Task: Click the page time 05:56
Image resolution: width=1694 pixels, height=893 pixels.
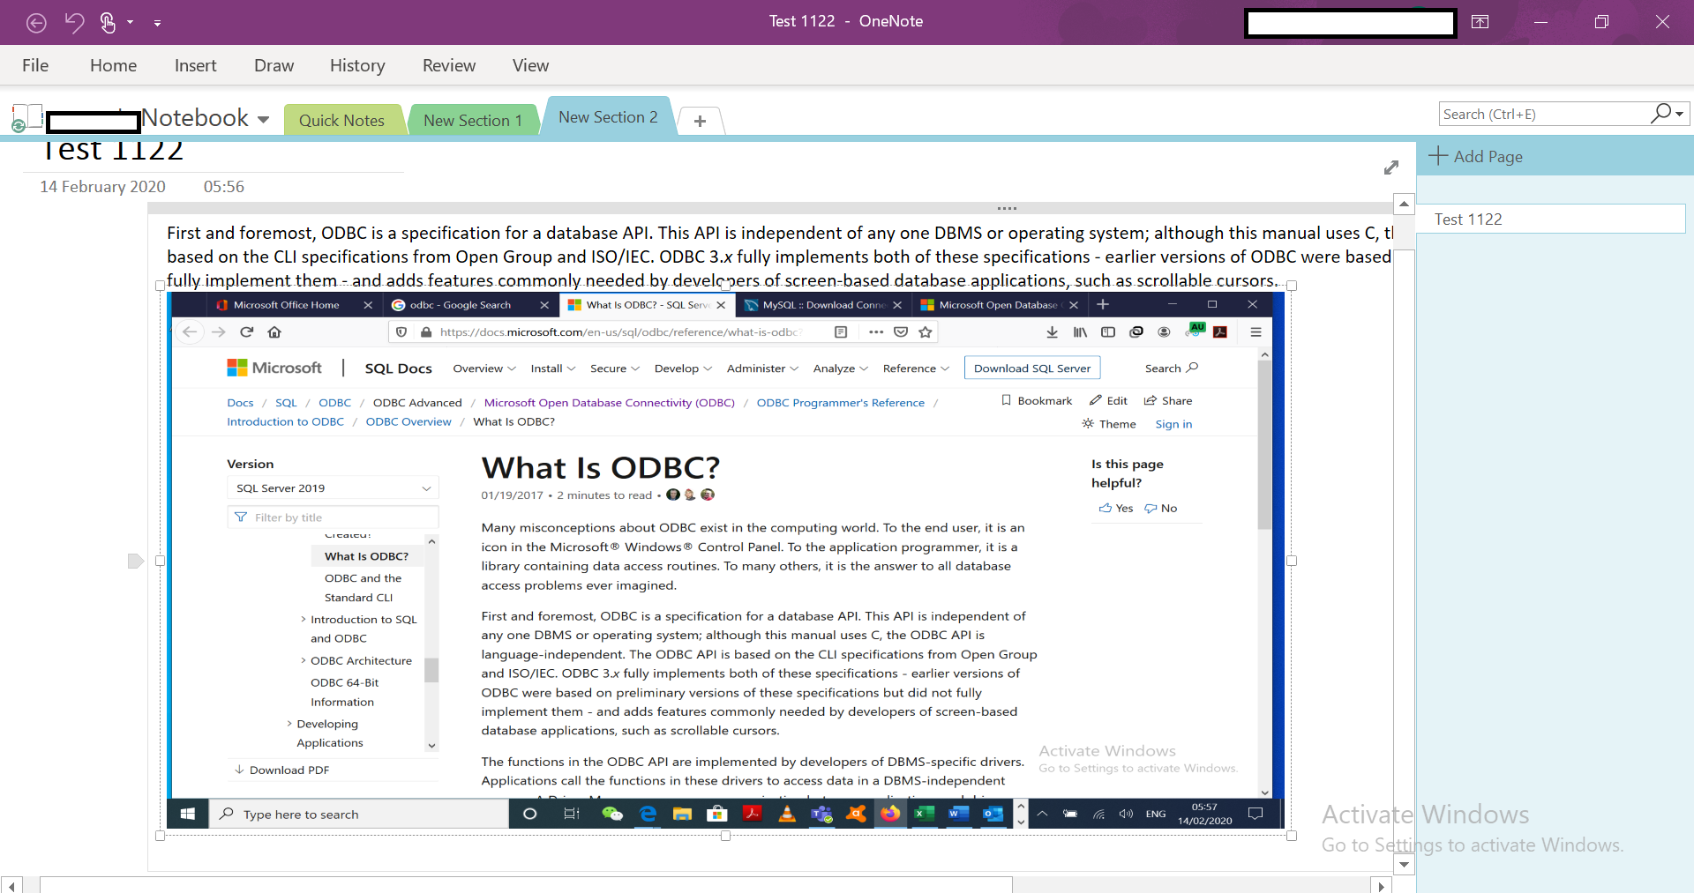Action: tap(223, 187)
